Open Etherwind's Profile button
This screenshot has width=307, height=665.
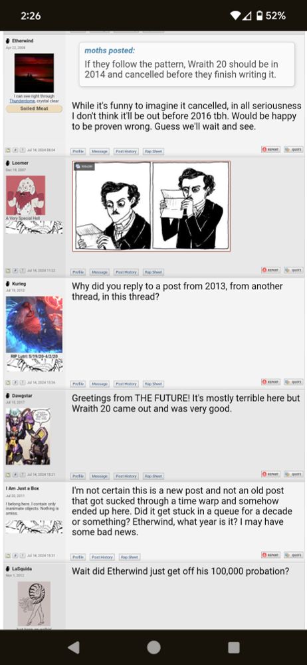(78, 151)
